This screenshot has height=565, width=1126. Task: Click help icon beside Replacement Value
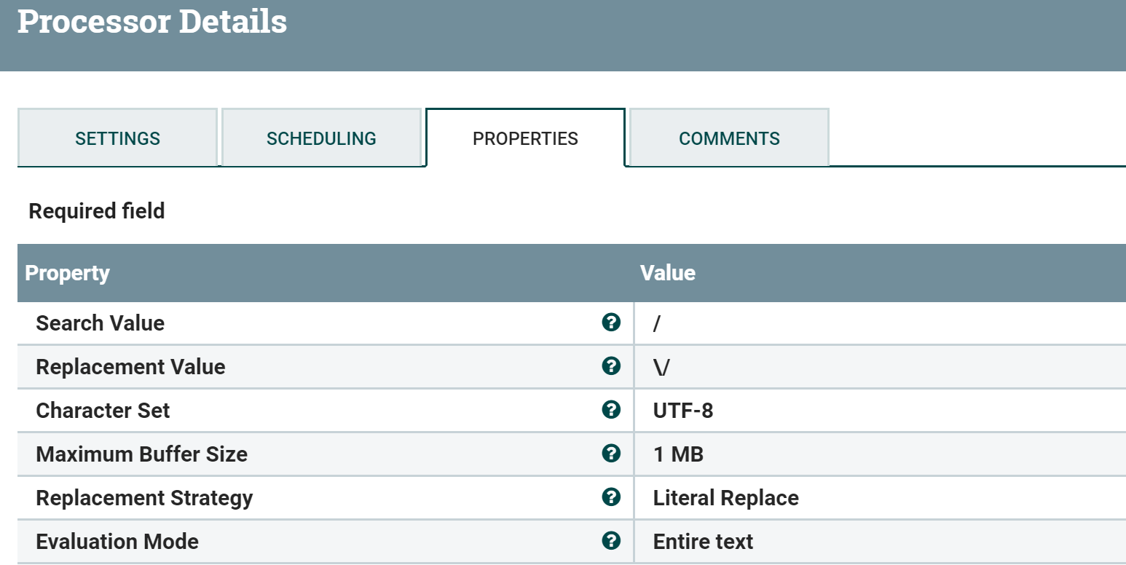pos(611,366)
